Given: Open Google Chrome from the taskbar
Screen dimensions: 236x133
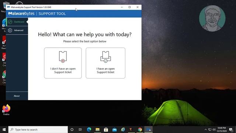Looking at the screenshot, I should 140,130.
